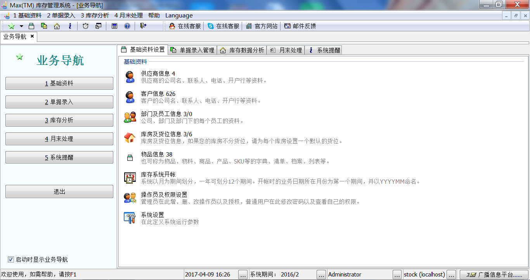This screenshot has height=280, width=530.
Task: Click the 物品信息 box icon
Action: click(x=130, y=158)
